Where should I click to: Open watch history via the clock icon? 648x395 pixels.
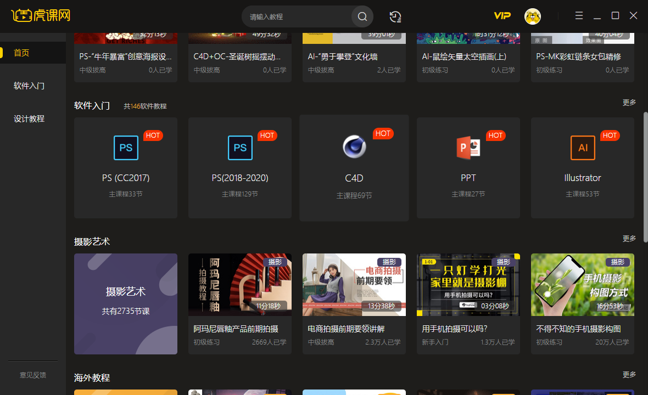tap(395, 16)
